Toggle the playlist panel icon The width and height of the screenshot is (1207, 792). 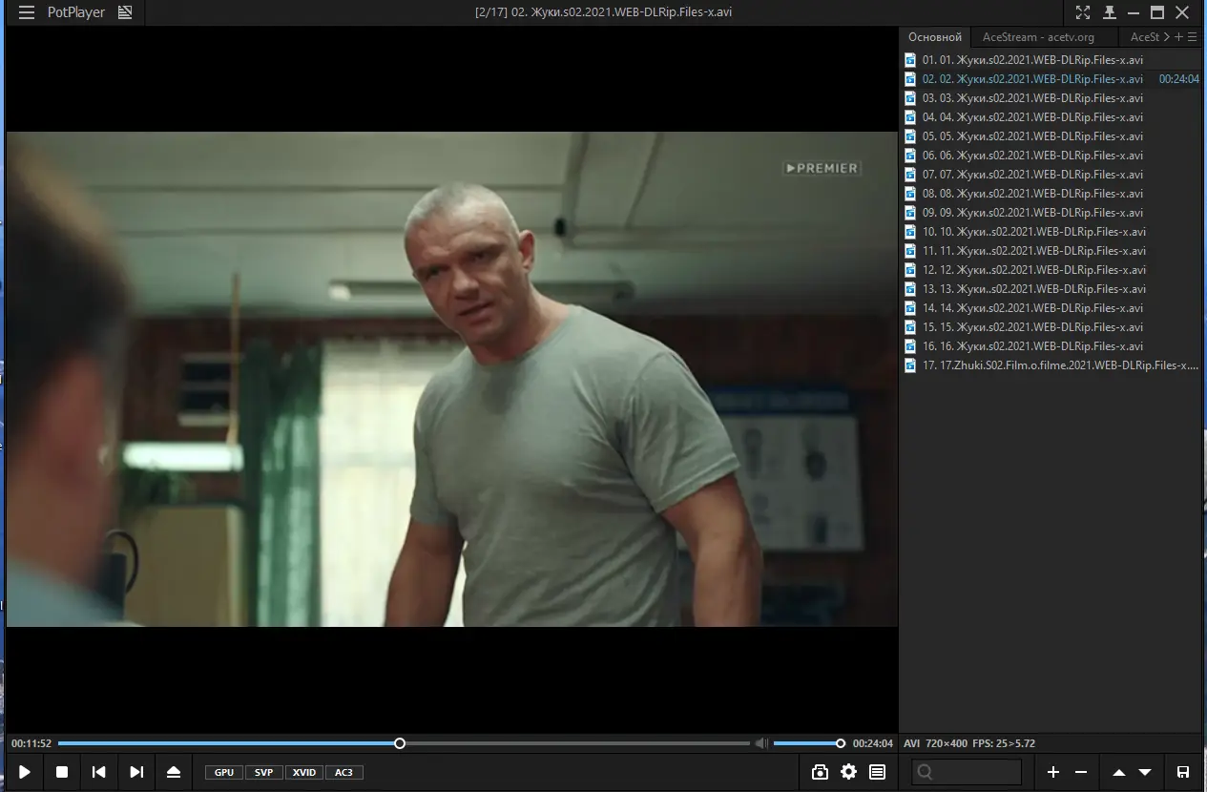tap(877, 772)
